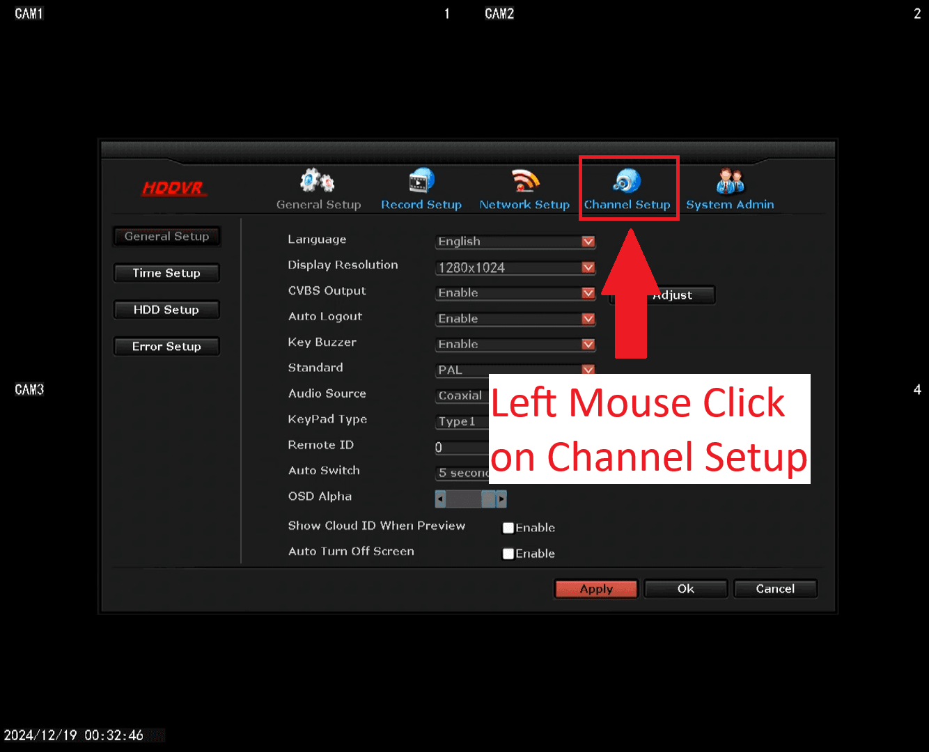The width and height of the screenshot is (929, 752).
Task: Expand the Auto Logout dropdown
Action: (515, 319)
